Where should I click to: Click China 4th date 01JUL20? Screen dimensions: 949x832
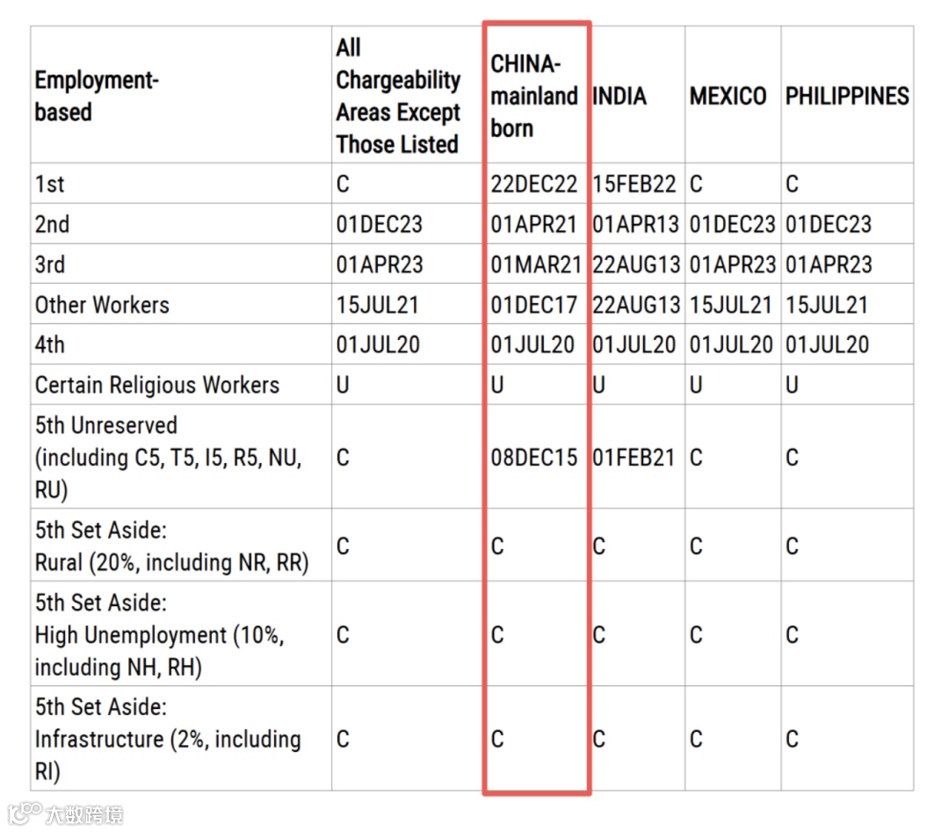coord(532,345)
